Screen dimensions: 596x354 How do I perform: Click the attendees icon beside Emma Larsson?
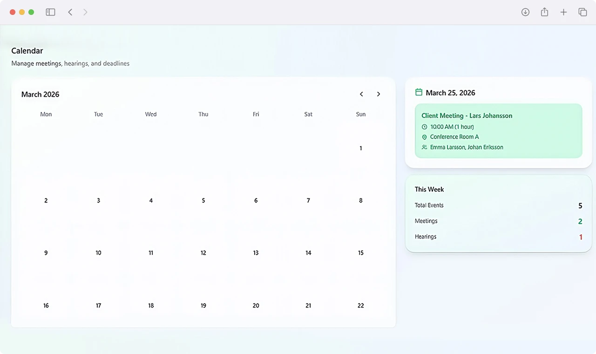pyautogui.click(x=424, y=147)
